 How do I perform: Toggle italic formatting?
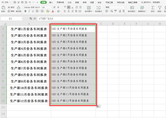coord(29,11)
